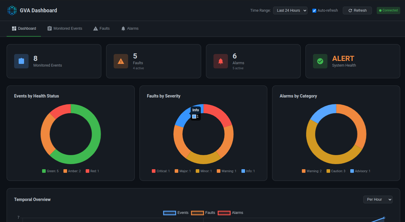Click the Connected status badge
Viewport: 405px width, 222px height.
388,10
